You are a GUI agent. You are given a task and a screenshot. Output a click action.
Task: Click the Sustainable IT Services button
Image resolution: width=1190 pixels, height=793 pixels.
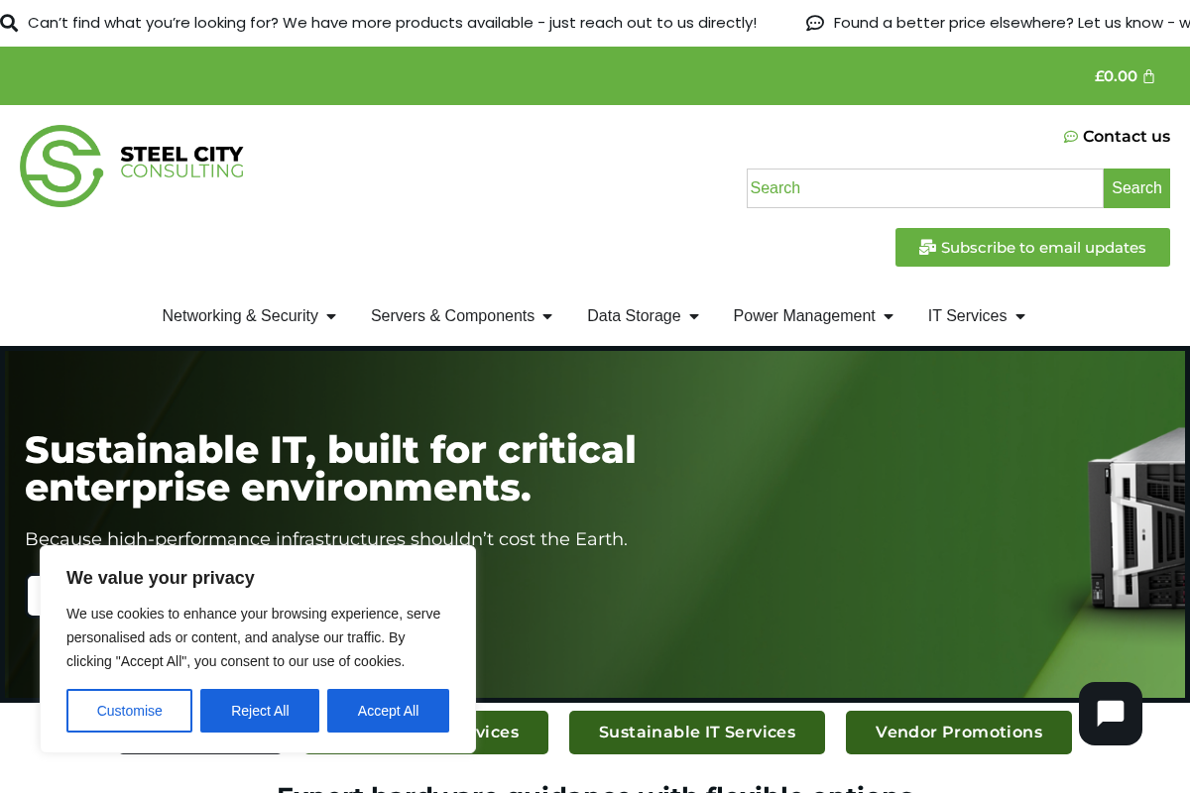click(697, 733)
